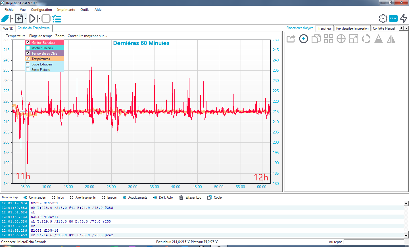This screenshot has height=247, width=409.
Task: Start print with the play icon
Action: 32,19
